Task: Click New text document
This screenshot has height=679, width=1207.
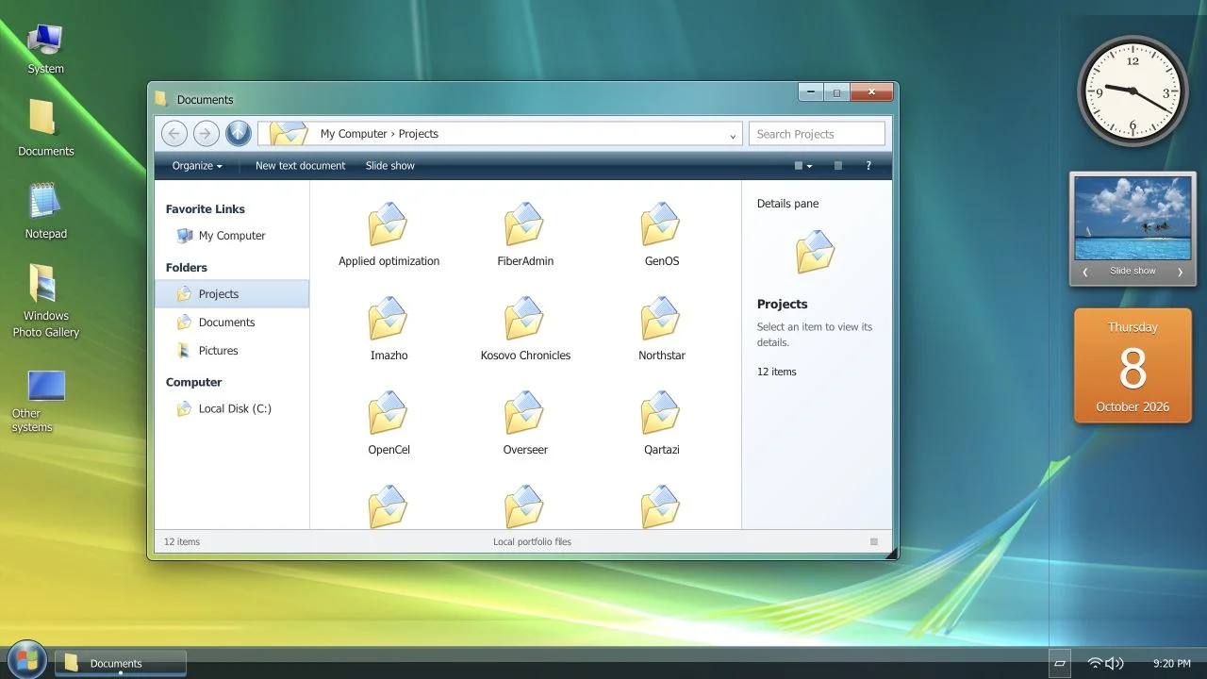Action: [300, 166]
